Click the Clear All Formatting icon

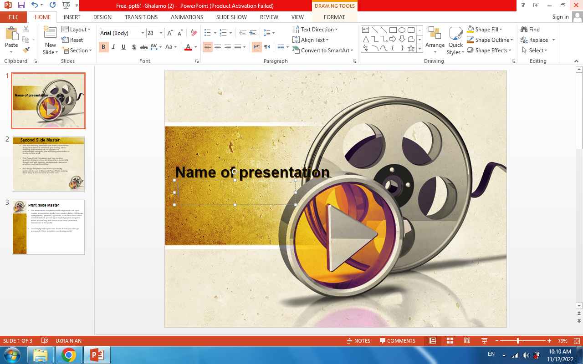pos(194,33)
